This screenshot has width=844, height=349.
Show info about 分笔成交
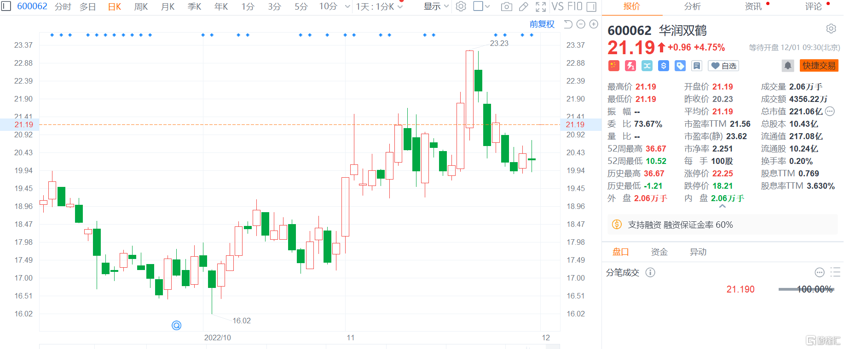[x=650, y=272]
